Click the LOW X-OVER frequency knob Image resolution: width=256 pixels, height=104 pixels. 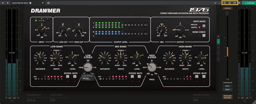(x=88, y=67)
